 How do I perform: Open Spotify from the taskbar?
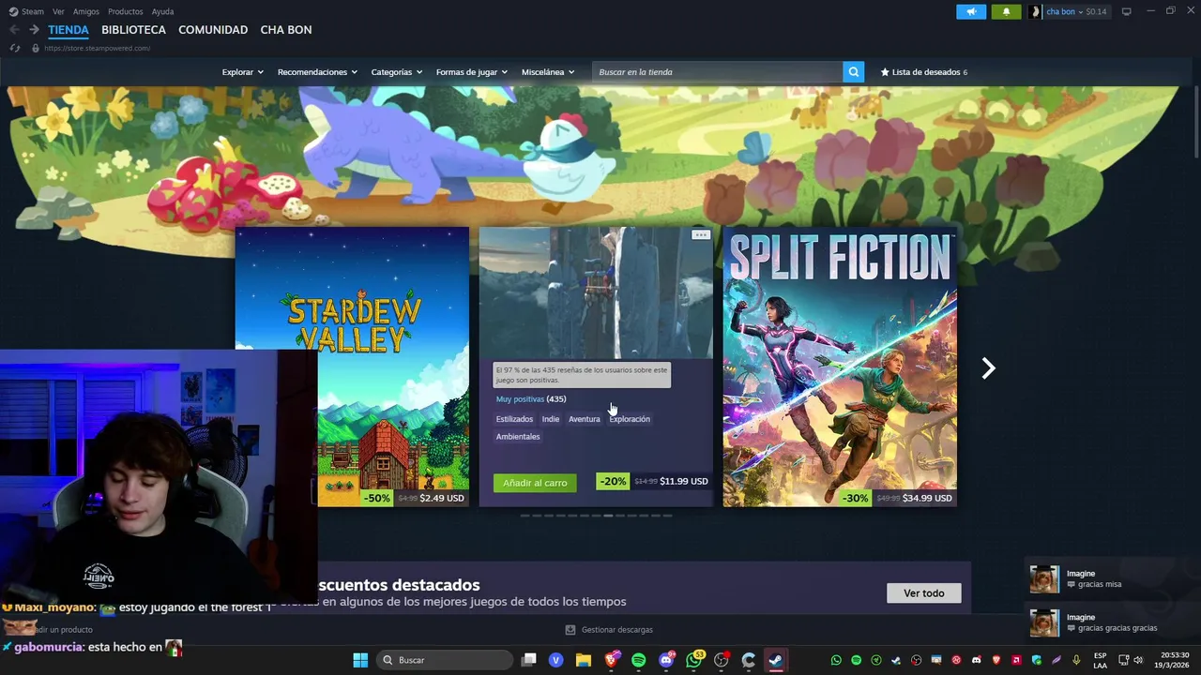click(x=639, y=660)
